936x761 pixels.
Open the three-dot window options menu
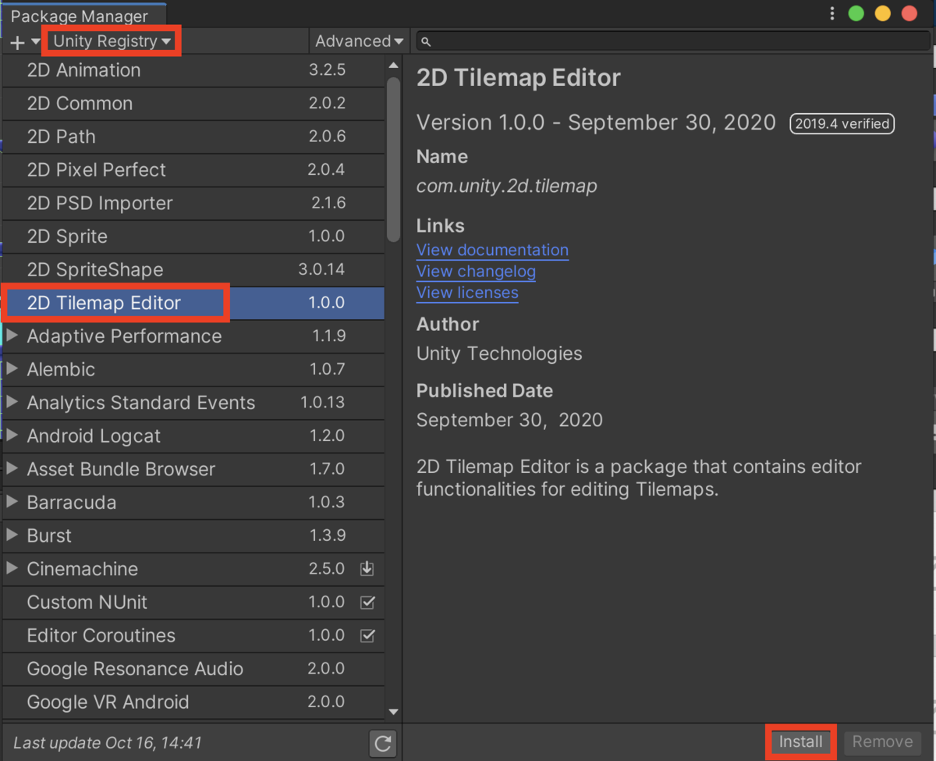pyautogui.click(x=832, y=13)
